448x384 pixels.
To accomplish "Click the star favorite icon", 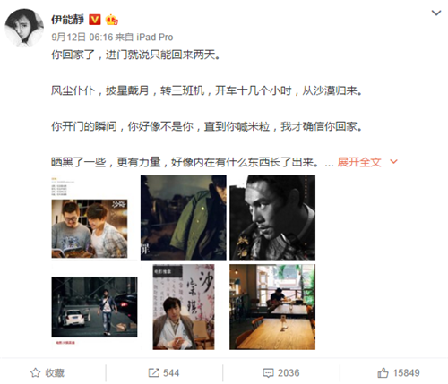I will click(x=35, y=372).
